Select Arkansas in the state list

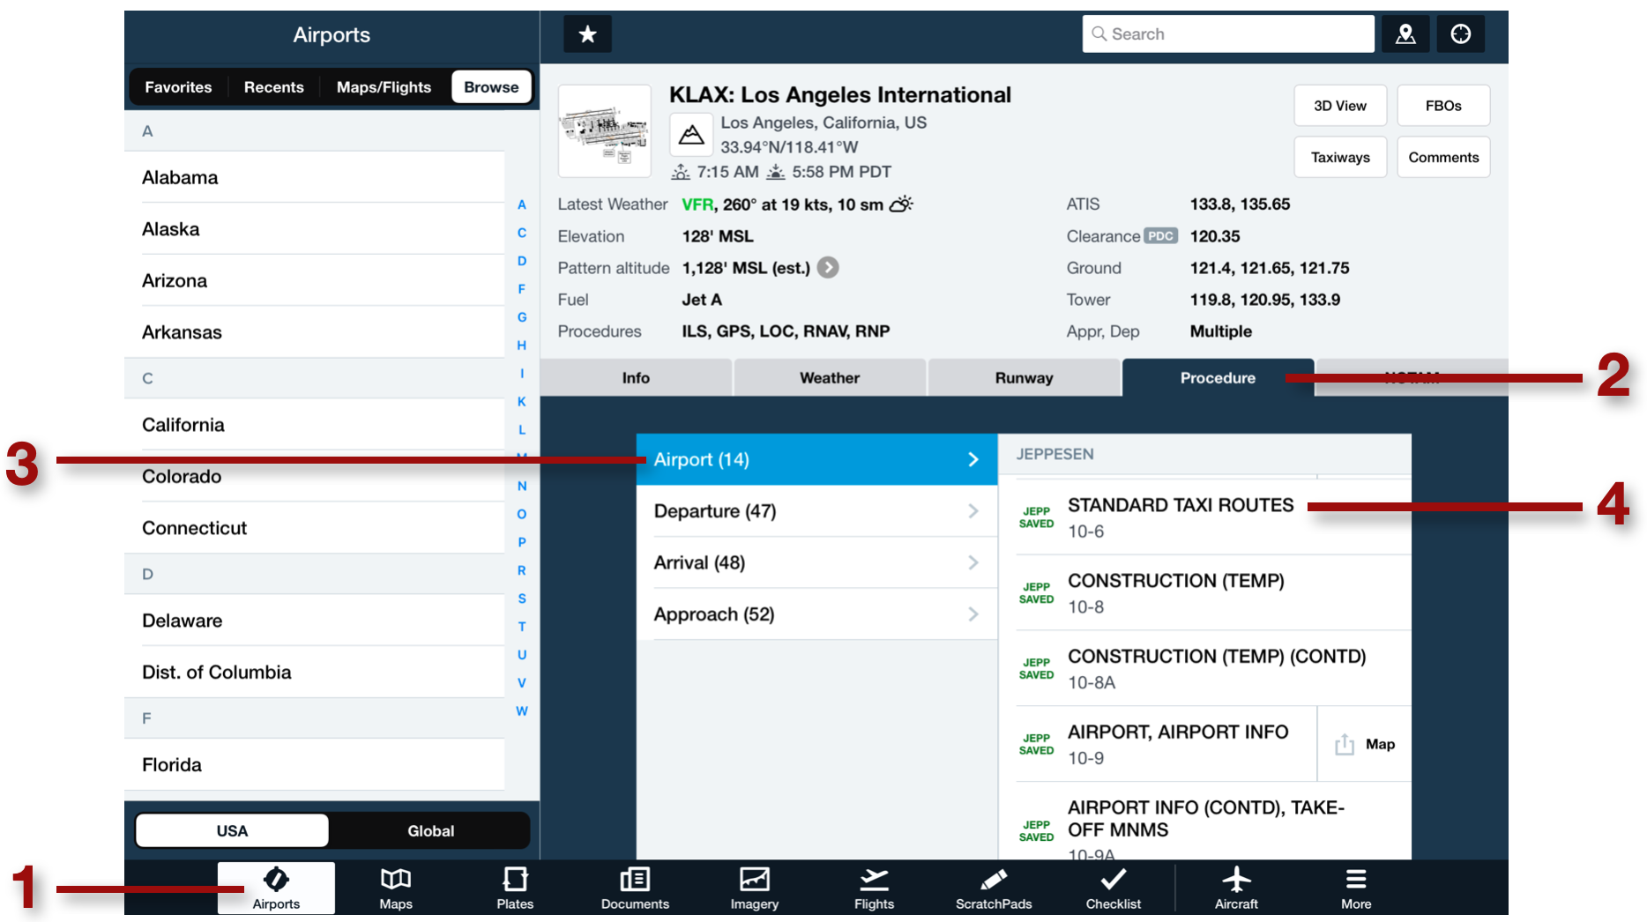pyautogui.click(x=314, y=332)
